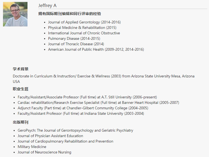Select Journal of Applied Gerontology entry
The height and width of the screenshot is (157, 209).
(84, 22)
